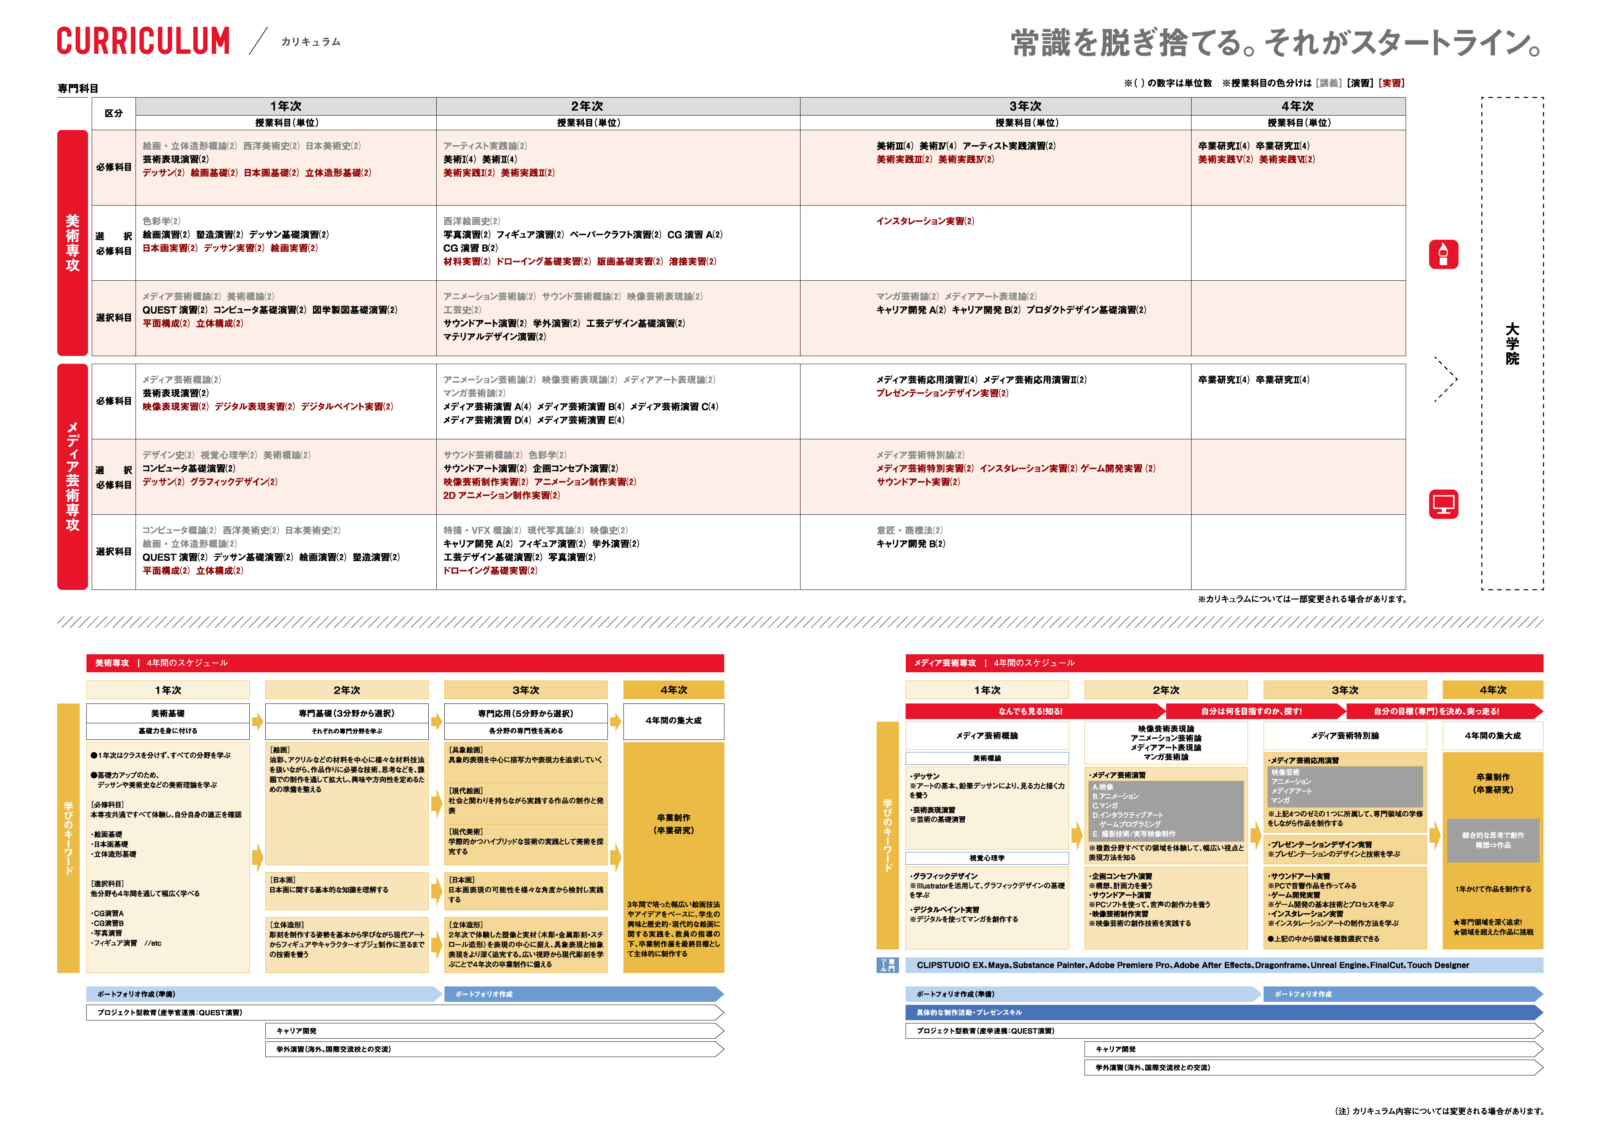The height and width of the screenshot is (1131, 1601).
Task: Click 版画基礎実習(2) course entry
Action: pos(630,262)
